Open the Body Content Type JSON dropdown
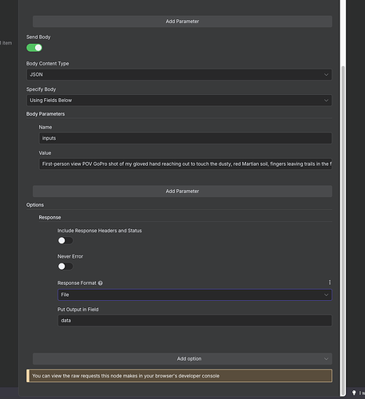Screen dimensions: 365x399 pos(179,74)
